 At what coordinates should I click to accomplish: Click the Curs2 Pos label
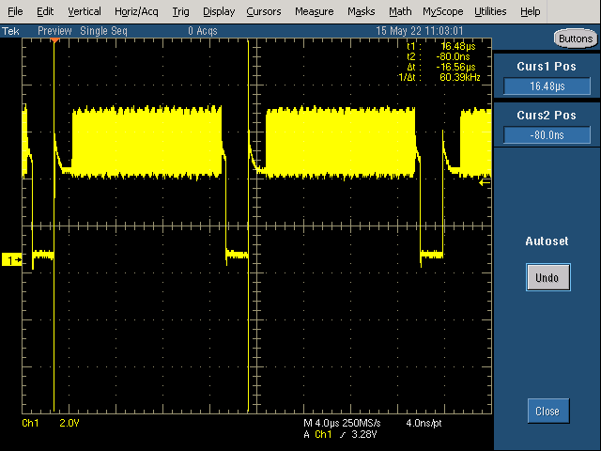tap(547, 115)
